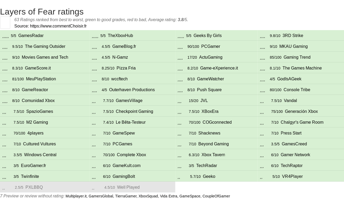Click the game thumbnail image beside the subtitle
Viewport: 344px width, 199px height.
[x=5, y=22]
